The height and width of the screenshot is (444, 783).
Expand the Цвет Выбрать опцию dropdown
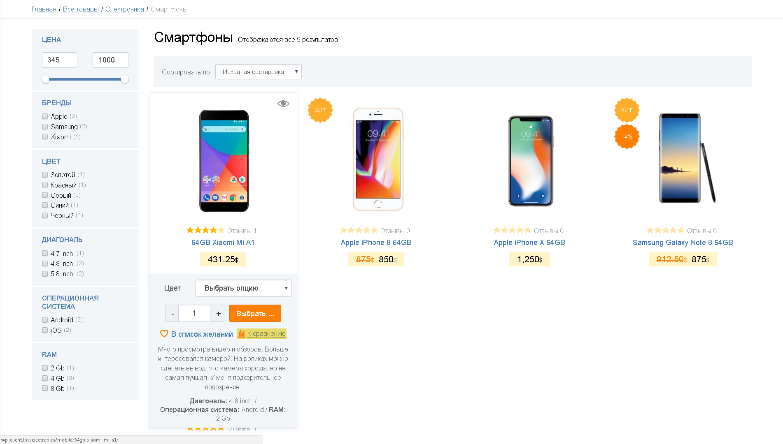click(x=243, y=288)
